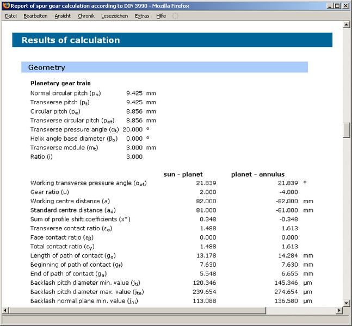
Task: Open the Hilfe menu
Action: [x=161, y=16]
